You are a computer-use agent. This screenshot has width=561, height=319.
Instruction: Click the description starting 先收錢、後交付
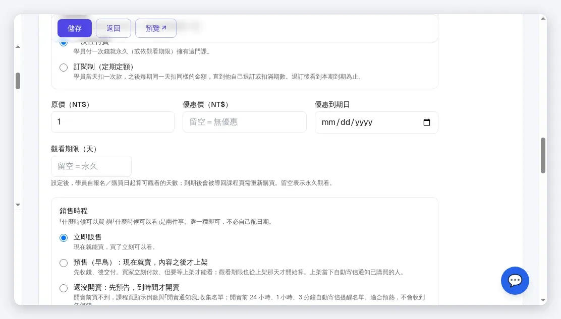tap(240, 272)
